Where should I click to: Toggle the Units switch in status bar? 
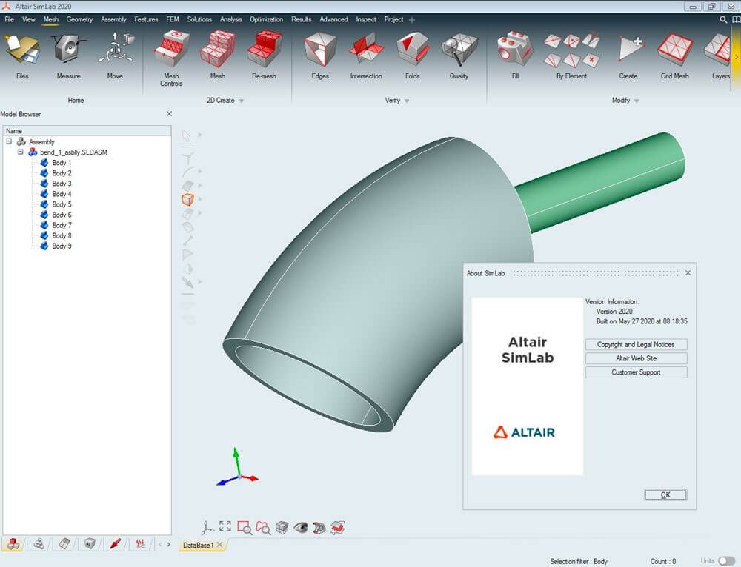coord(727,561)
